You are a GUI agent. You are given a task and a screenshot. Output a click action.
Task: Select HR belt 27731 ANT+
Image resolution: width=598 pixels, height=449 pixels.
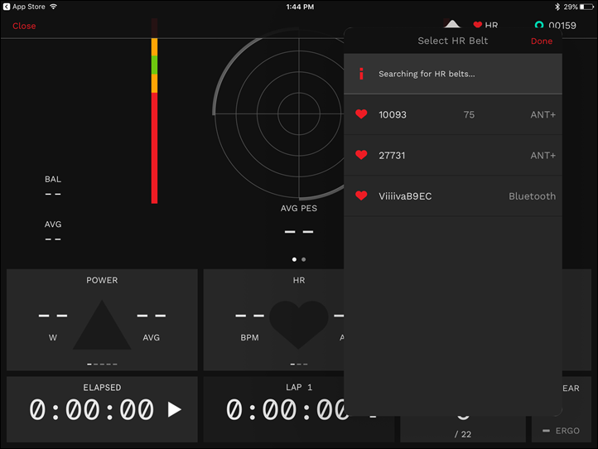coord(453,155)
